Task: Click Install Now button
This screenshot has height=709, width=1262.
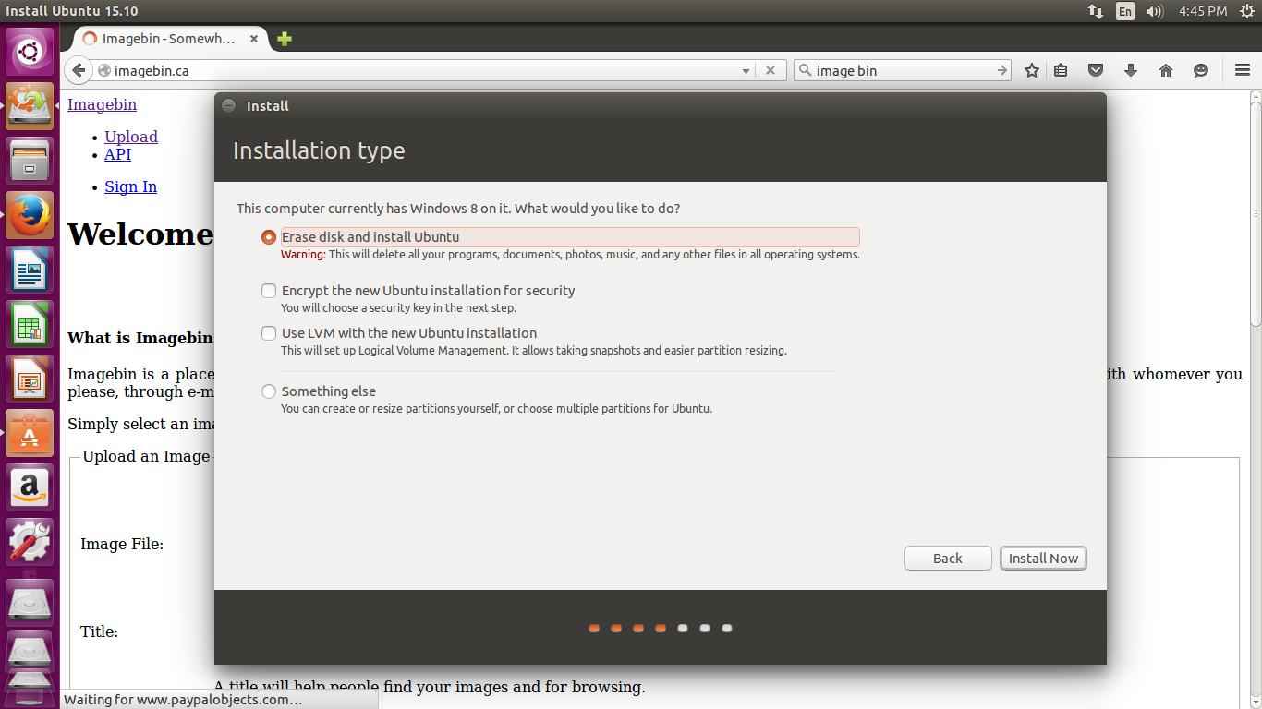Action: click(x=1043, y=558)
